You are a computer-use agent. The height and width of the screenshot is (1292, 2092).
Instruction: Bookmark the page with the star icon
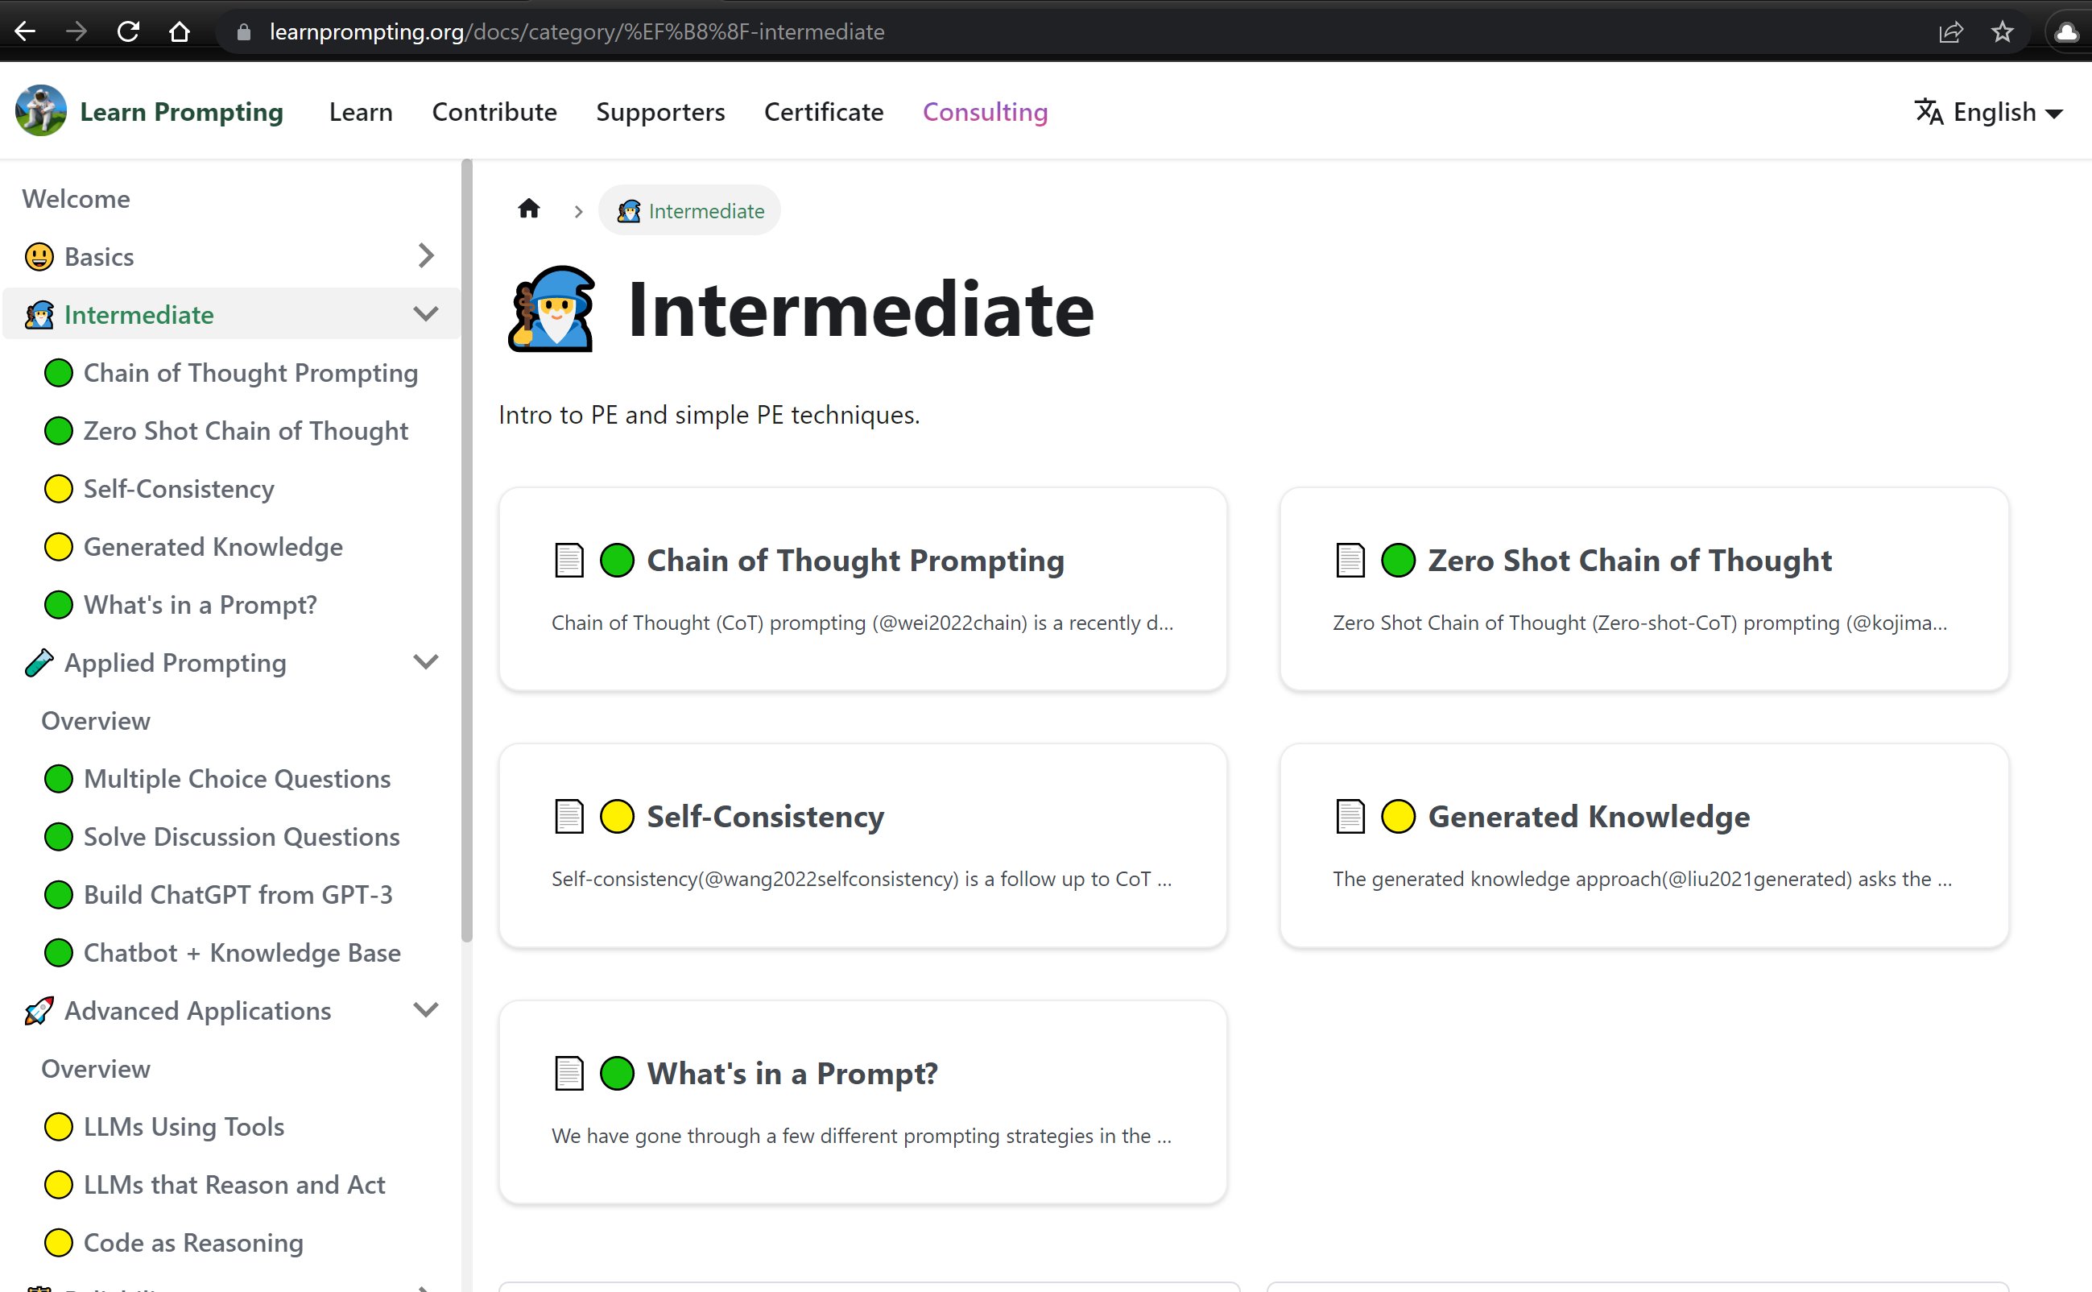point(2002,32)
